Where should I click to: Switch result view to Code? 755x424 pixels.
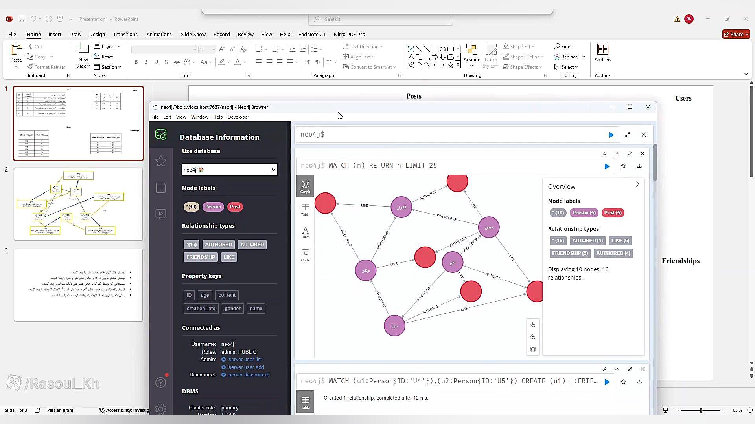[x=305, y=255]
